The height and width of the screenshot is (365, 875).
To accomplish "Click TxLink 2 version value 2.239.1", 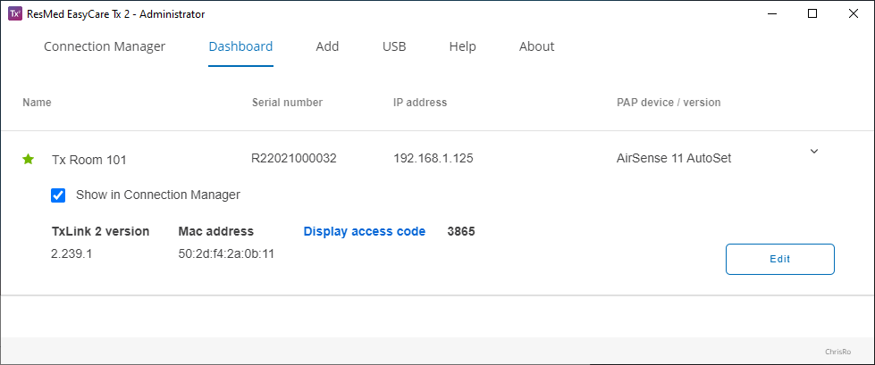I will point(72,254).
